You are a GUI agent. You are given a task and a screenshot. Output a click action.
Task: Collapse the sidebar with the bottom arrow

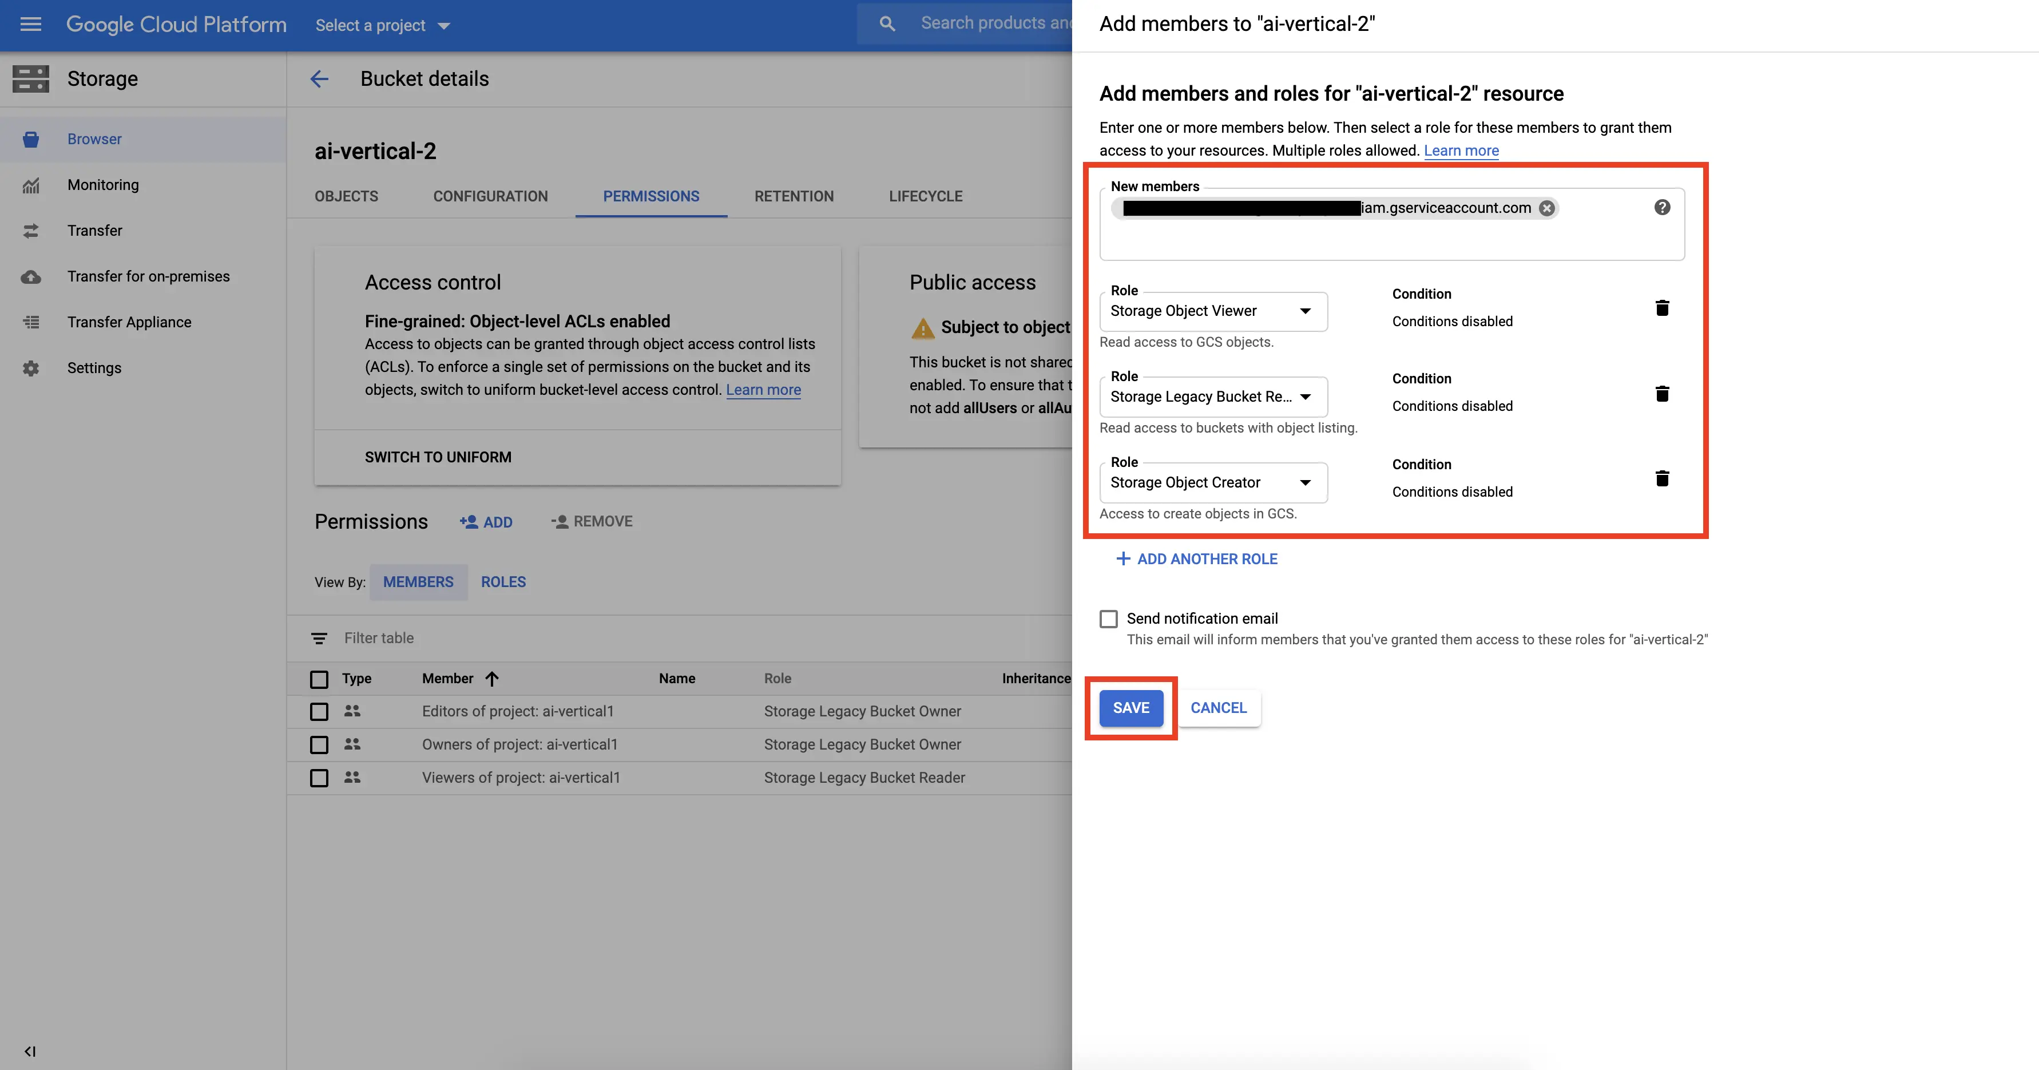point(30,1051)
